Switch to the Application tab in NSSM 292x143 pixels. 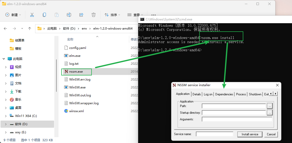pyautogui.click(x=183, y=94)
